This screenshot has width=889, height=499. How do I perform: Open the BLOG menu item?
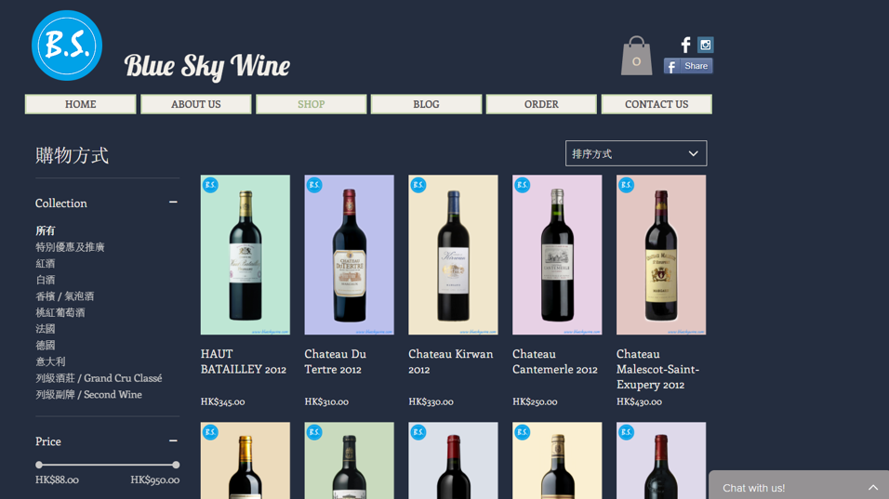(426, 104)
